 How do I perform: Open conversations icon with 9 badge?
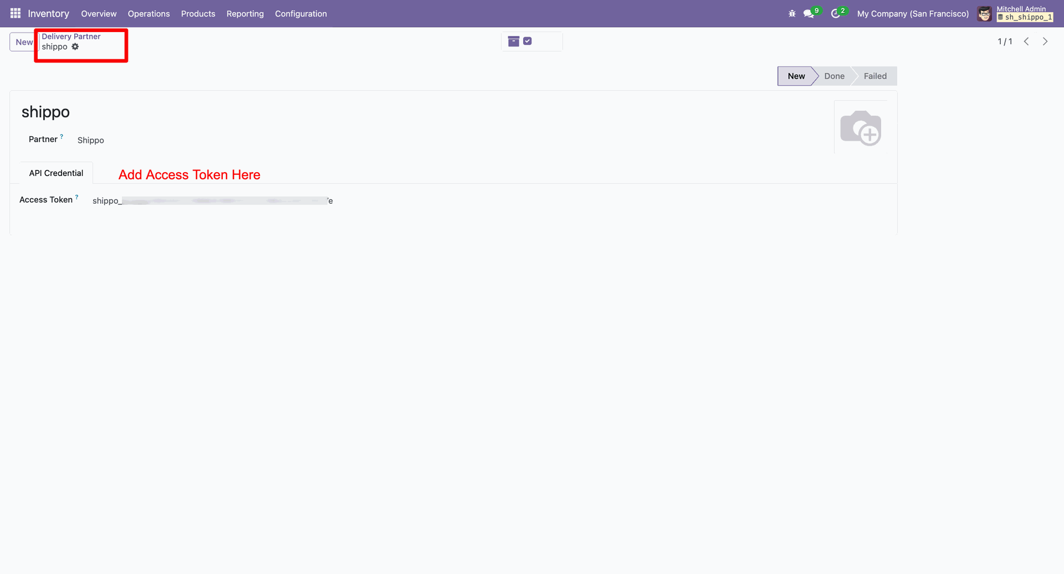pyautogui.click(x=810, y=13)
